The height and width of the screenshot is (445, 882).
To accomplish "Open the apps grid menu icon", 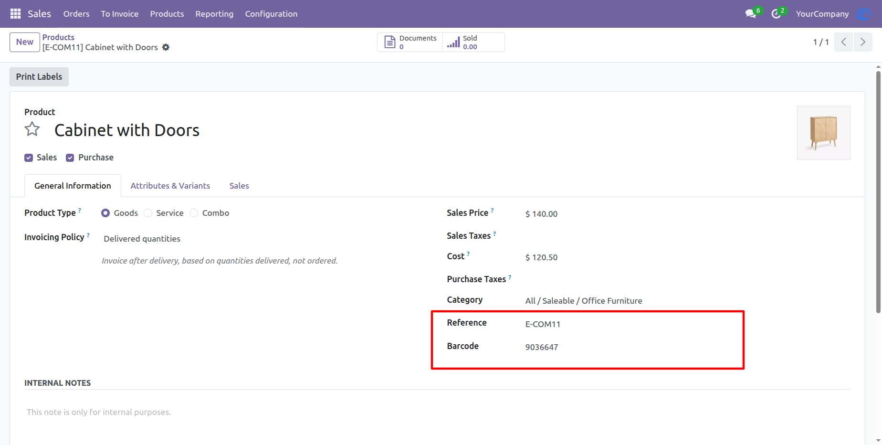I will coord(15,14).
